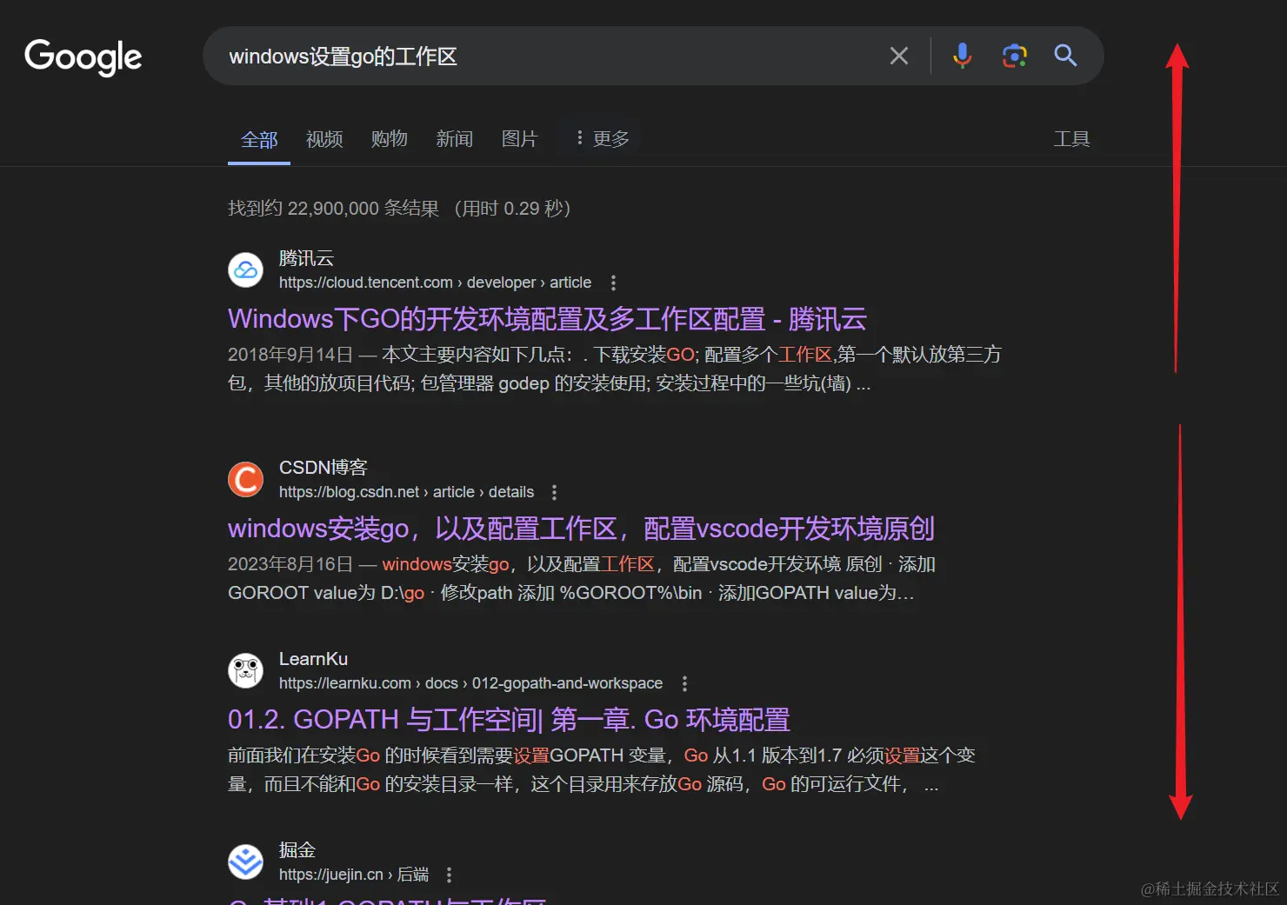Open the 工具 search tools option
The width and height of the screenshot is (1287, 905).
click(1072, 138)
